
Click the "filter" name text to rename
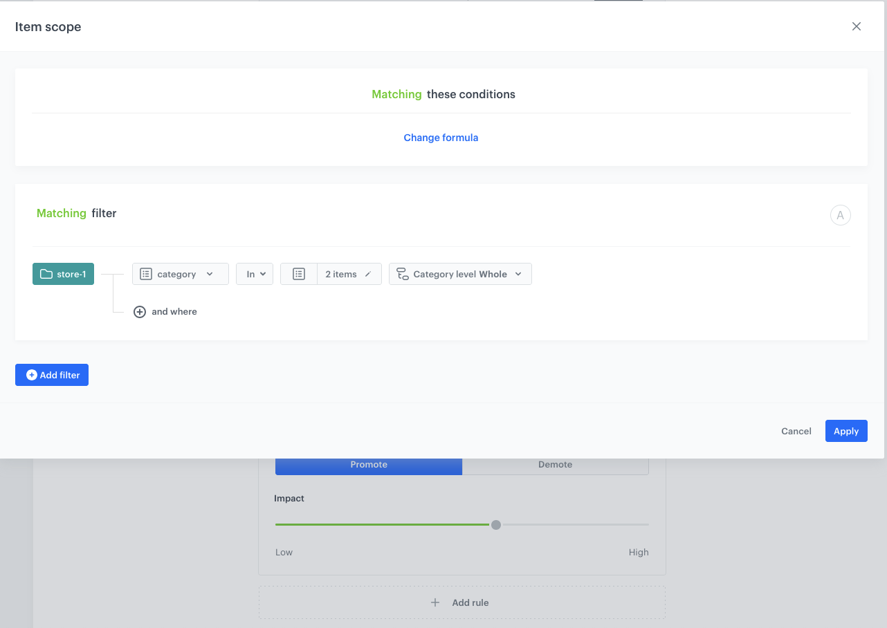click(104, 214)
